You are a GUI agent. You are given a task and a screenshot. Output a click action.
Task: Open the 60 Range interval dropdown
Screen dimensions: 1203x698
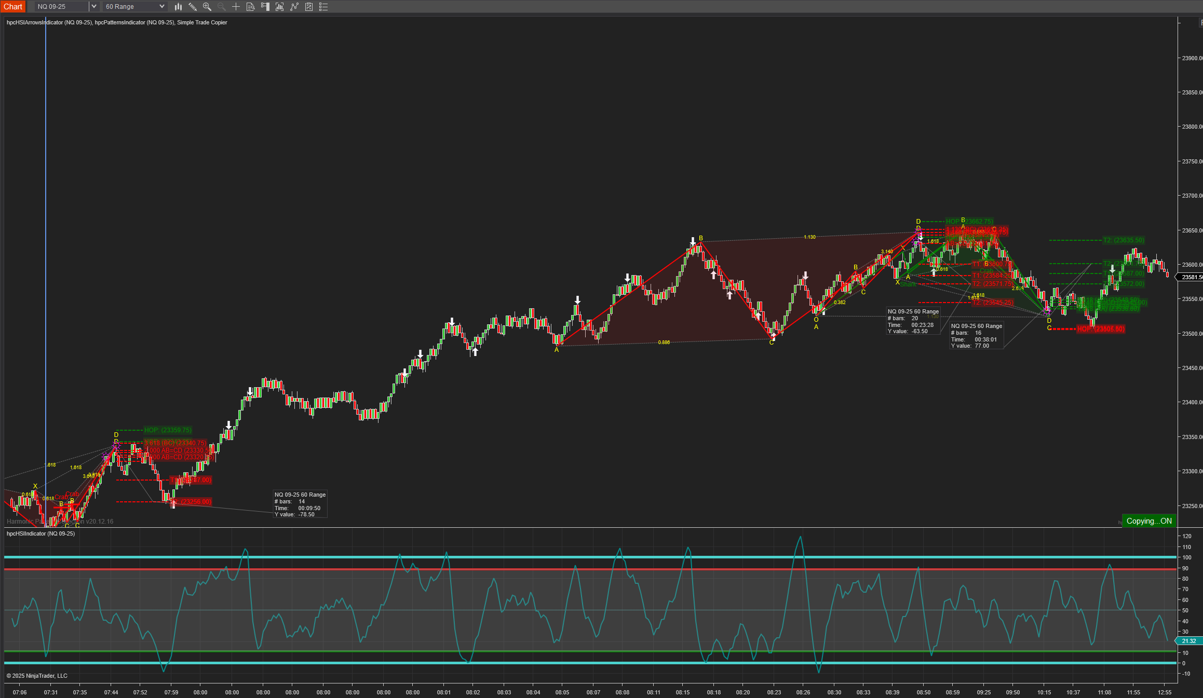coord(134,7)
